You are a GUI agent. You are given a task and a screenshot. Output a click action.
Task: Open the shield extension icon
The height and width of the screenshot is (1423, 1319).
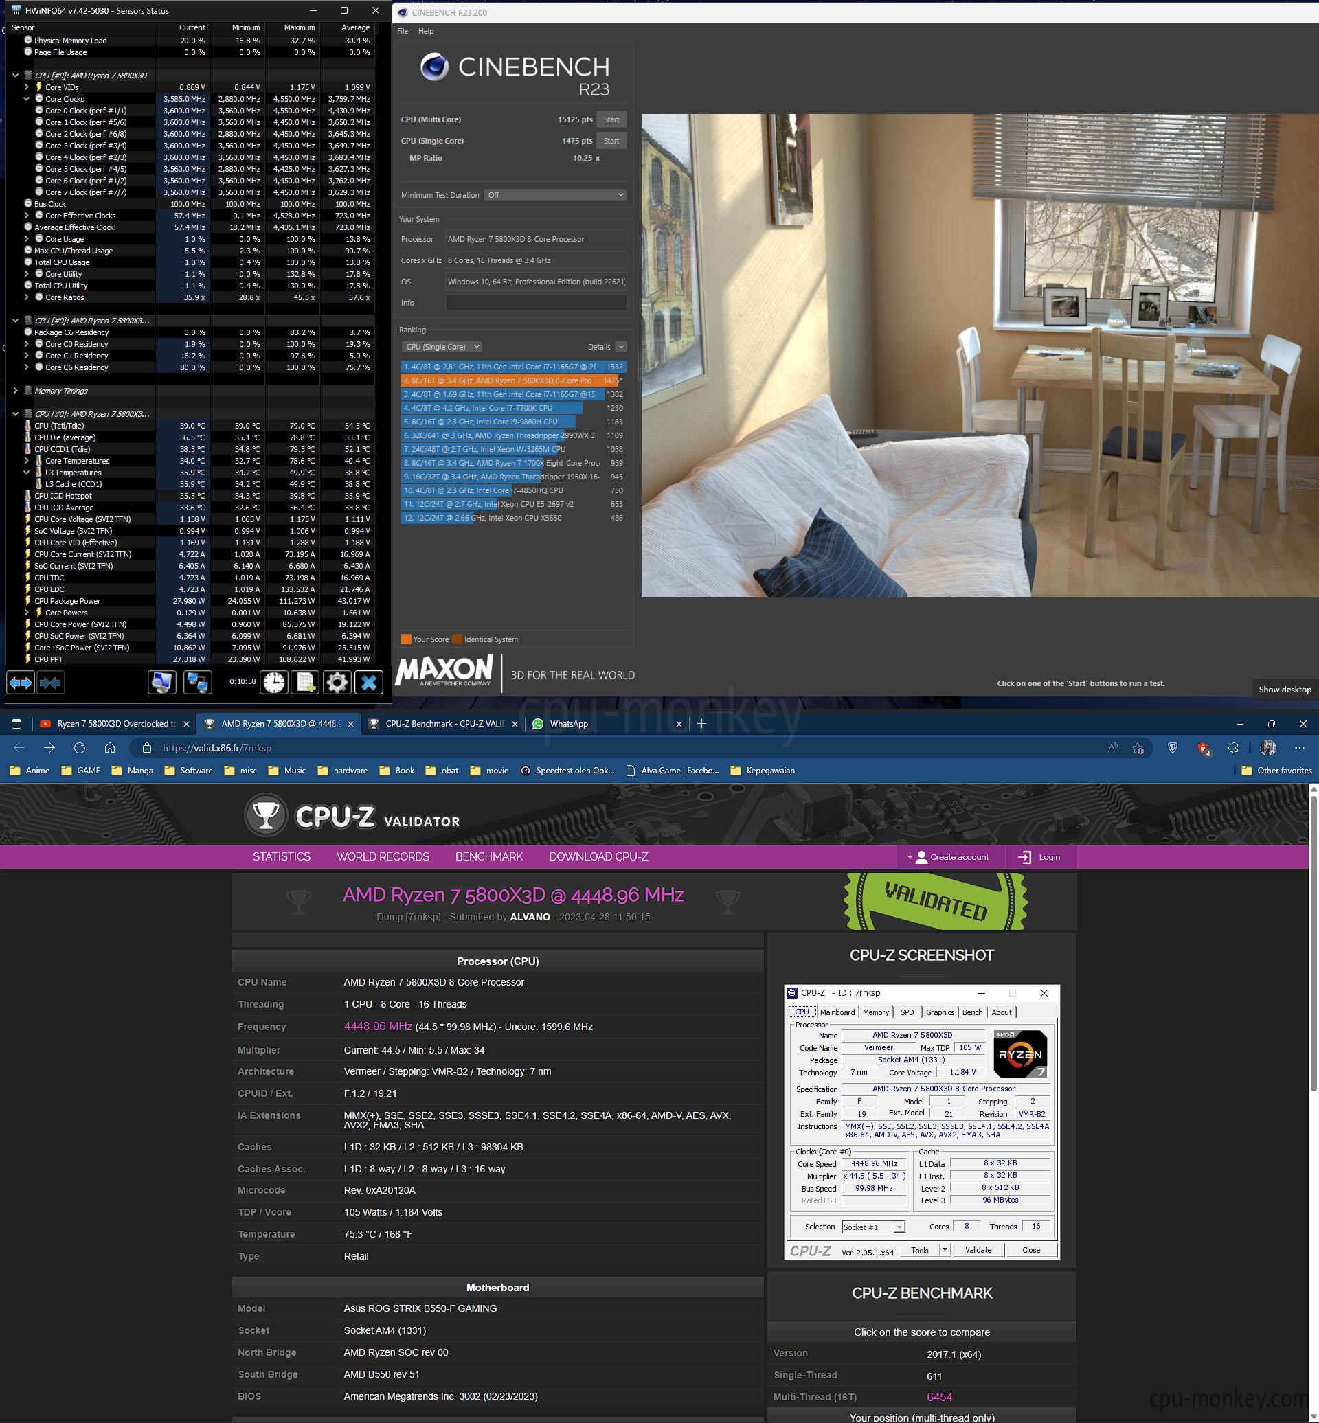(x=1173, y=748)
